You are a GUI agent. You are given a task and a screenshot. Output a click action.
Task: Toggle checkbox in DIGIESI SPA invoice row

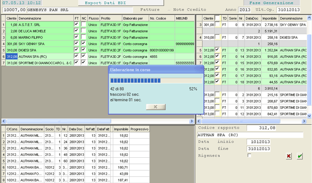click(x=218, y=37)
